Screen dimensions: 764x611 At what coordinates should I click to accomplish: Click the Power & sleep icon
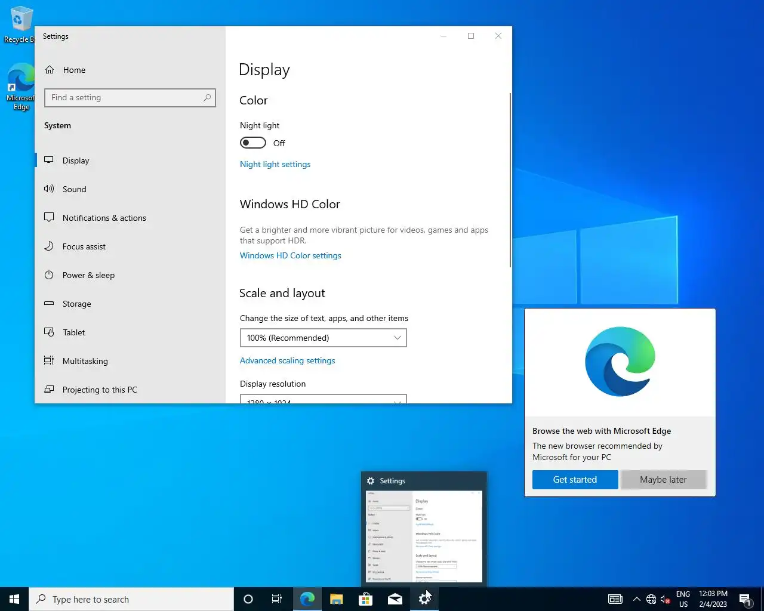click(x=49, y=275)
